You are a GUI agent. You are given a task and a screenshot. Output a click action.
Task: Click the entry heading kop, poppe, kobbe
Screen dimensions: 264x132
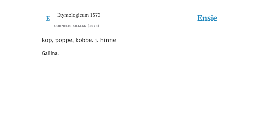79,40
